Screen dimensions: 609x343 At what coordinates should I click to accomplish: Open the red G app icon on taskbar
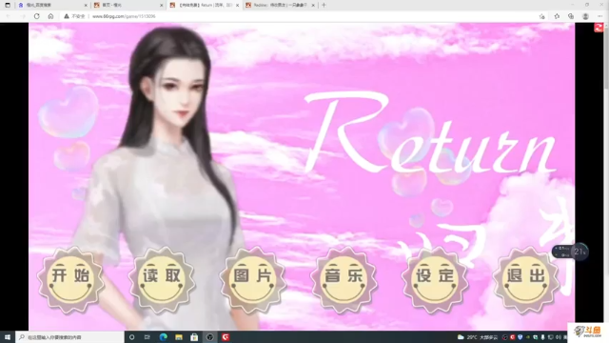coord(226,337)
